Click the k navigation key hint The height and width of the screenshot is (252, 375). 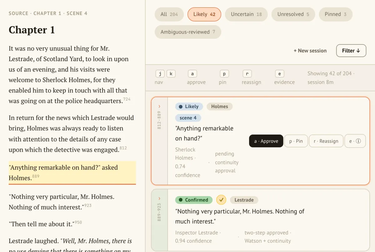[171, 74]
